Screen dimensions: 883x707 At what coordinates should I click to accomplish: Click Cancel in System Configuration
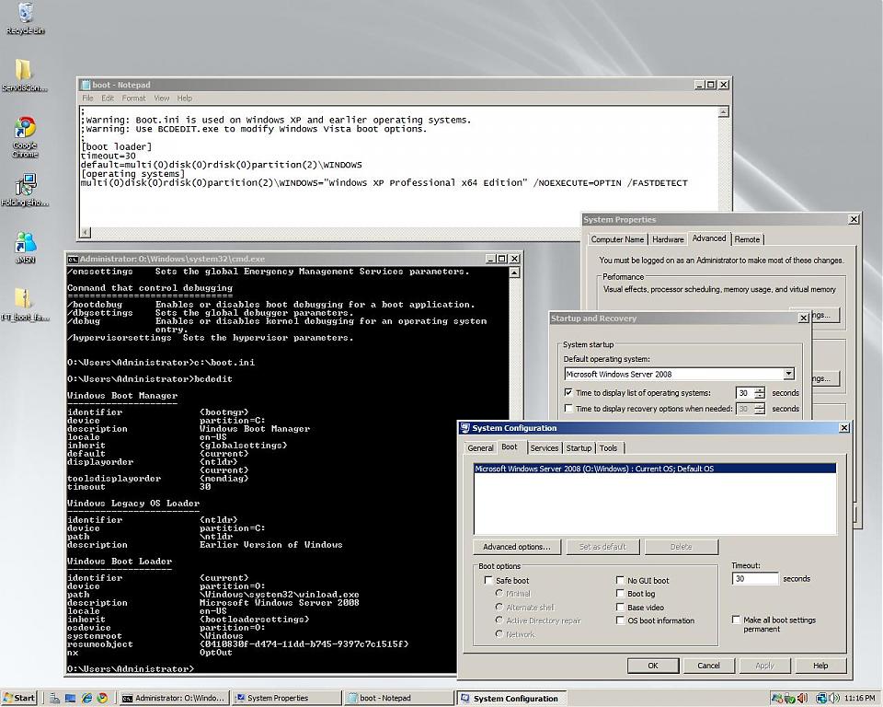click(x=708, y=666)
